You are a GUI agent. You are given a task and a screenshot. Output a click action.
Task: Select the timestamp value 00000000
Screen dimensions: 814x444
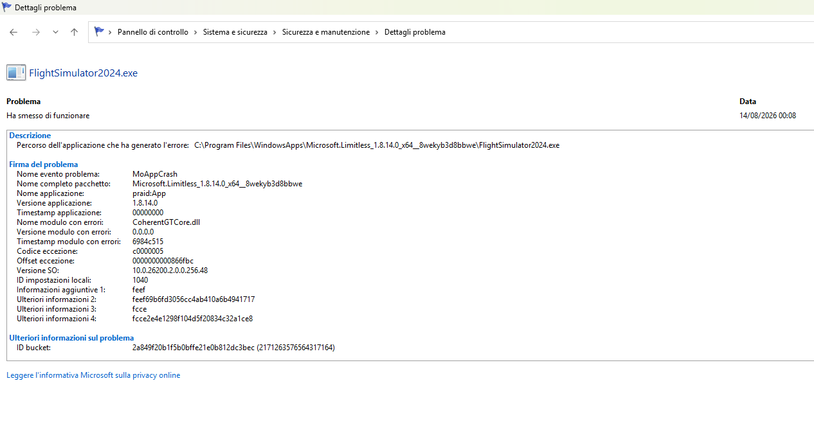[148, 213]
